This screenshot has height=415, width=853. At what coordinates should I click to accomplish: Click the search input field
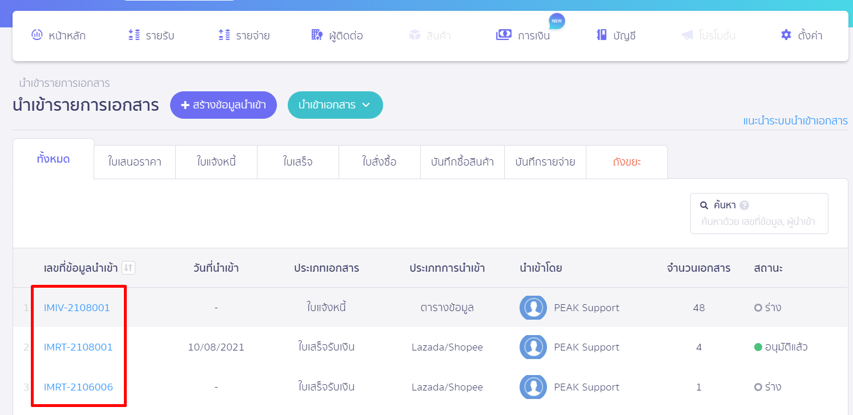point(758,222)
